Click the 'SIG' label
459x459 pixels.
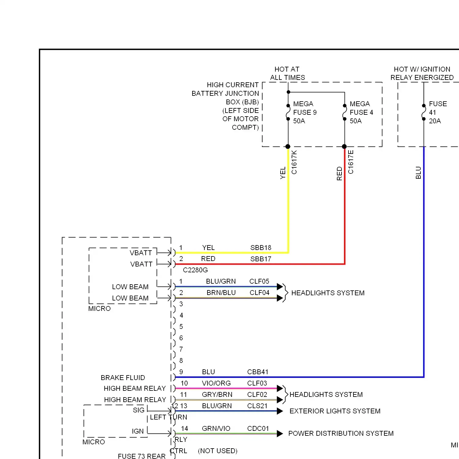coord(138,410)
